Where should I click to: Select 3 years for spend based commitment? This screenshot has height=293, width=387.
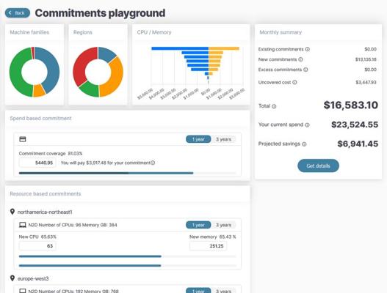(x=224, y=139)
